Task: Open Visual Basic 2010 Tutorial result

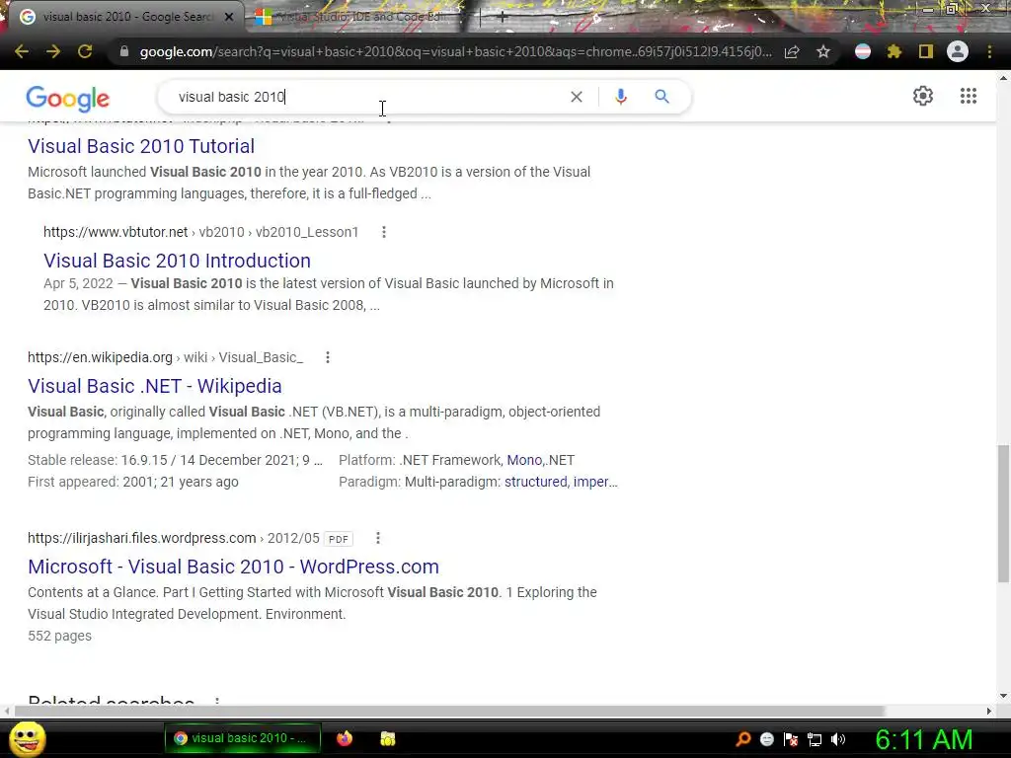Action: coord(141,146)
